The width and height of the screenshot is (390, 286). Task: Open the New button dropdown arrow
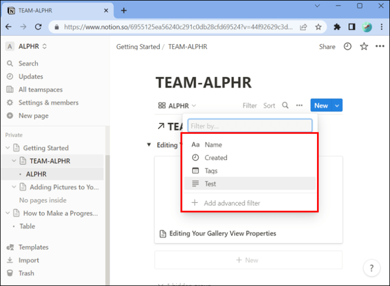pyautogui.click(x=337, y=106)
